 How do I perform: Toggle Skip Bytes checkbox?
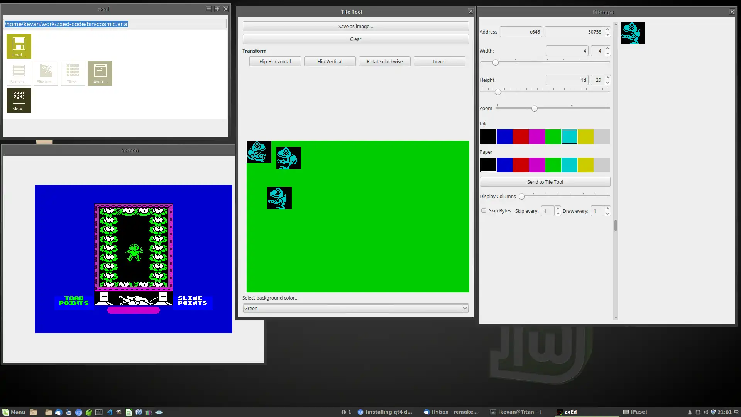[x=483, y=211]
